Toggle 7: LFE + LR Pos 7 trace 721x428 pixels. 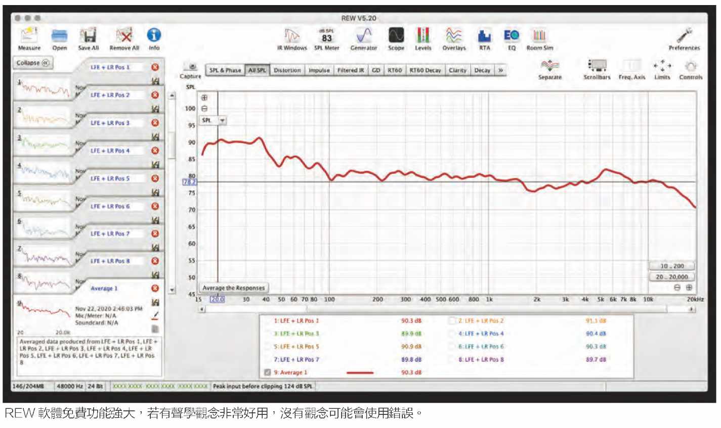(268, 360)
